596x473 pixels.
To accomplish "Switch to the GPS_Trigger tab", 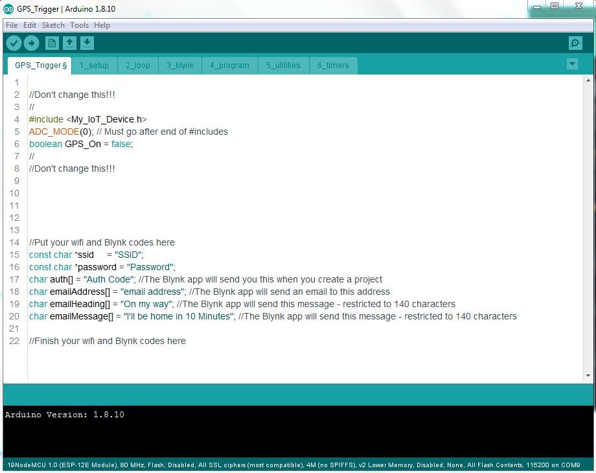I will [x=40, y=65].
